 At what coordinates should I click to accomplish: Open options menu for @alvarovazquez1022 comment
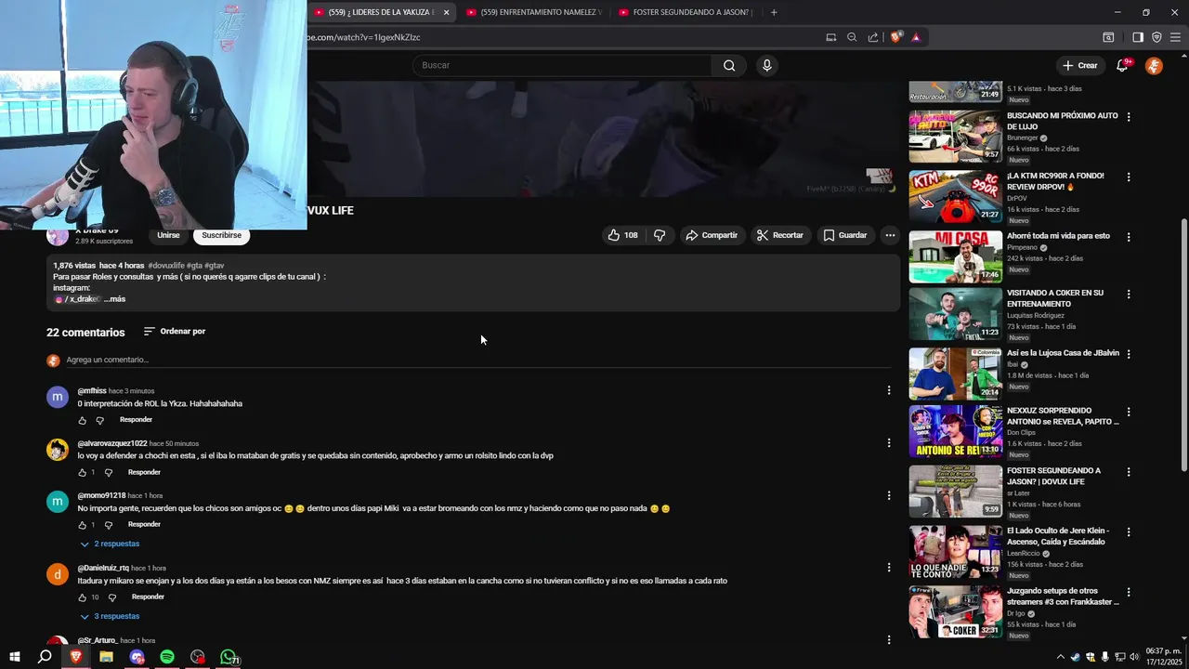tap(889, 443)
